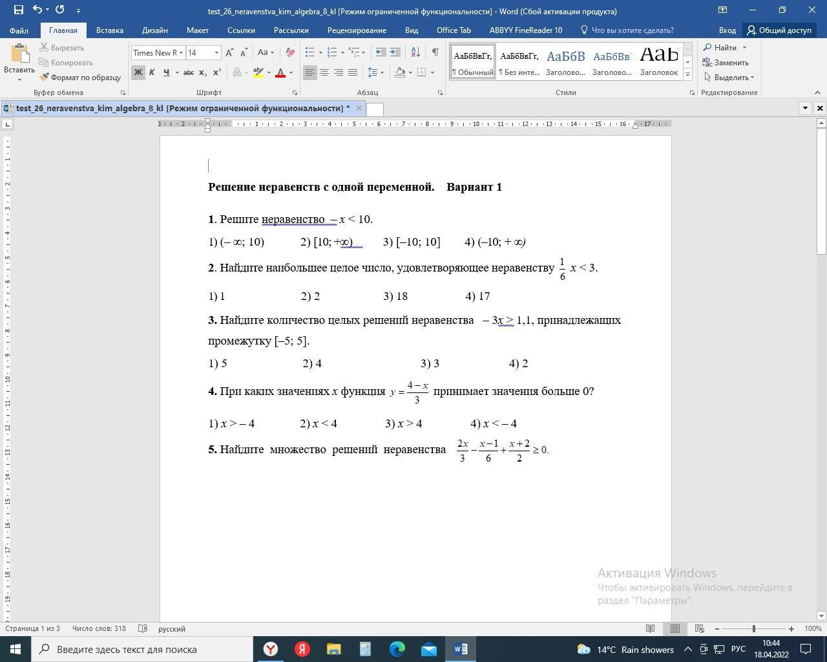Click Формат по образцу format painter
The height and width of the screenshot is (662, 827).
[x=80, y=78]
